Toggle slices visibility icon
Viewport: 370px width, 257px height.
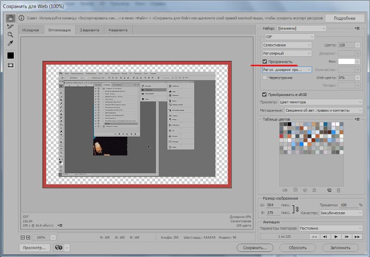pyautogui.click(x=10, y=66)
